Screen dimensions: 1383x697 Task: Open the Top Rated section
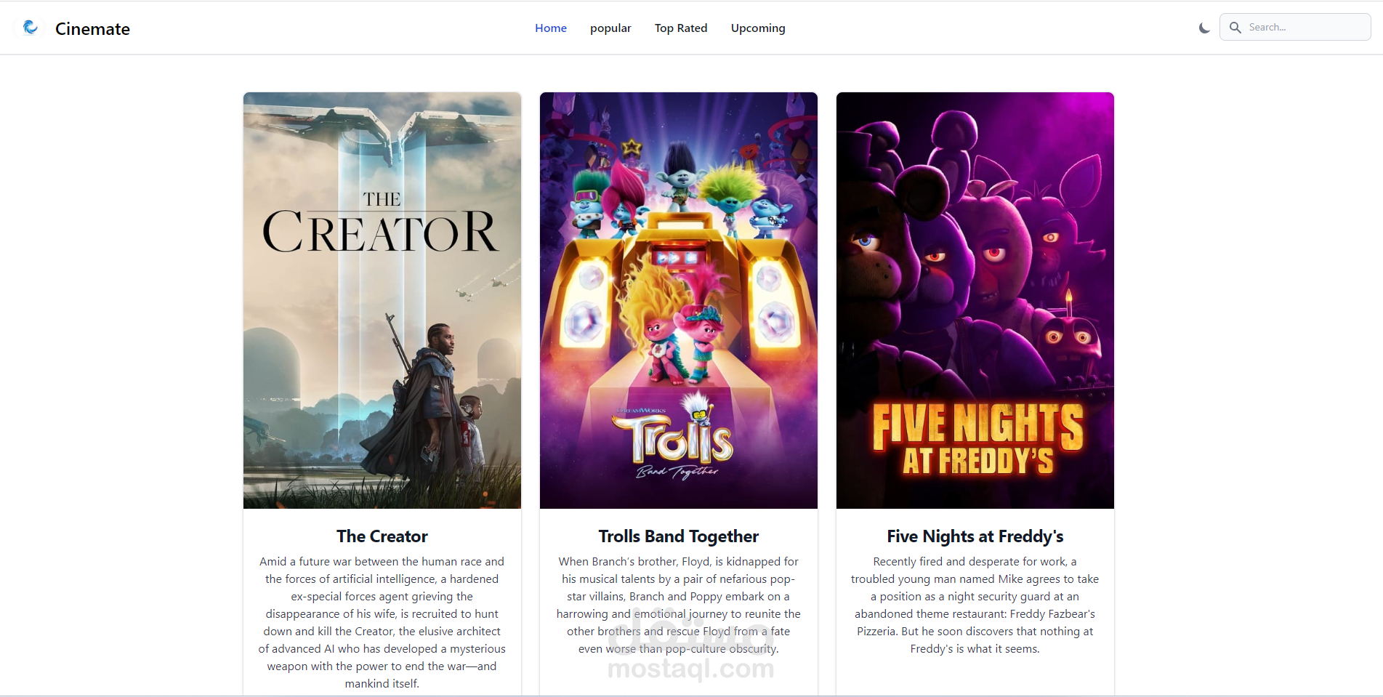pyautogui.click(x=681, y=28)
